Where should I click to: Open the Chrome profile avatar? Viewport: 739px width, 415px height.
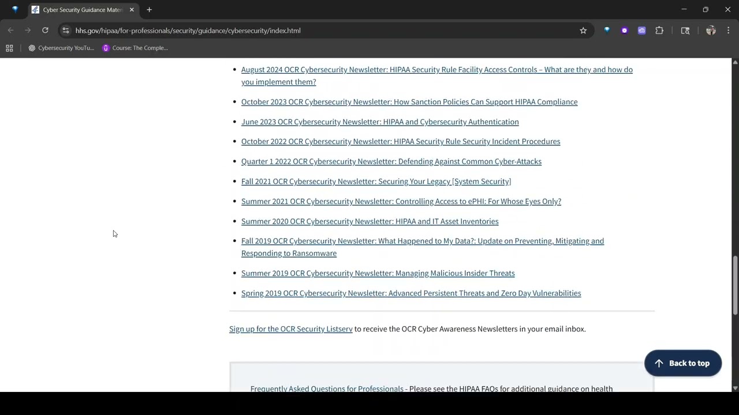point(711,31)
